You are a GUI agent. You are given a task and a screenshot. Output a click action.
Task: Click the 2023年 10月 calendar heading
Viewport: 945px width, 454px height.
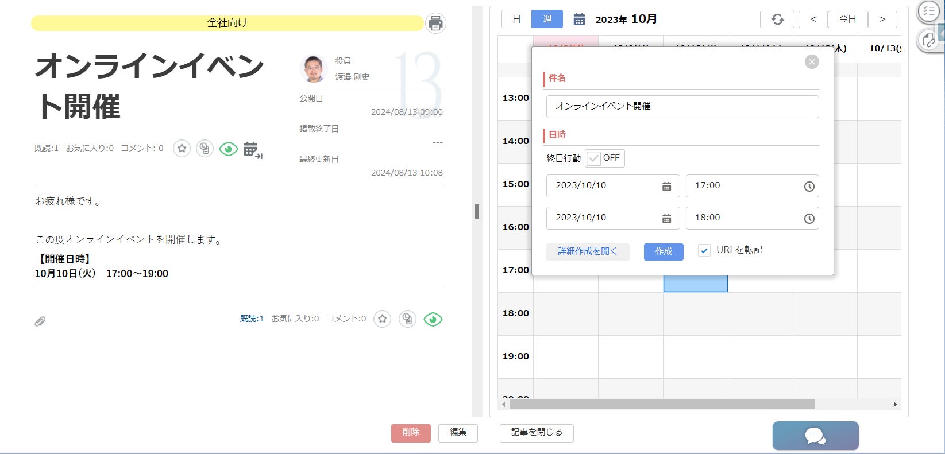point(626,19)
